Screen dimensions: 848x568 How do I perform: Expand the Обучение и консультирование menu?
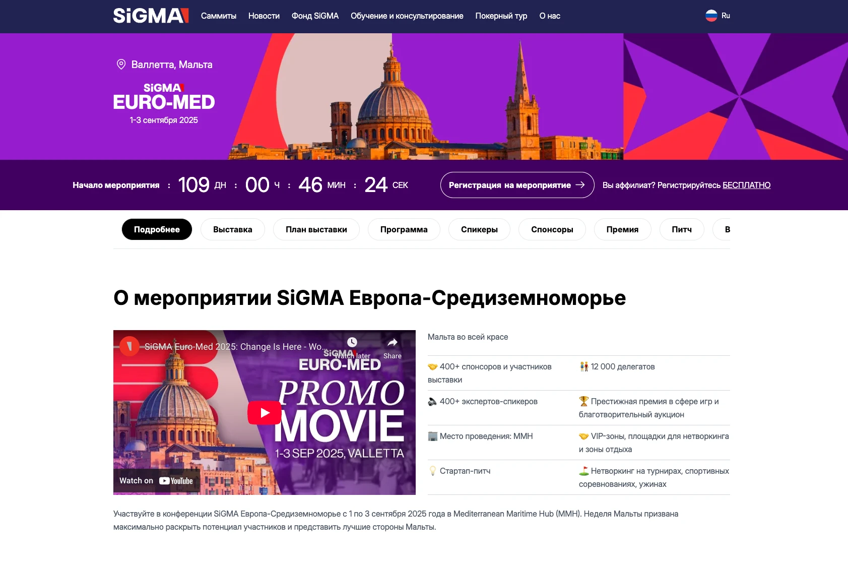coord(407,16)
